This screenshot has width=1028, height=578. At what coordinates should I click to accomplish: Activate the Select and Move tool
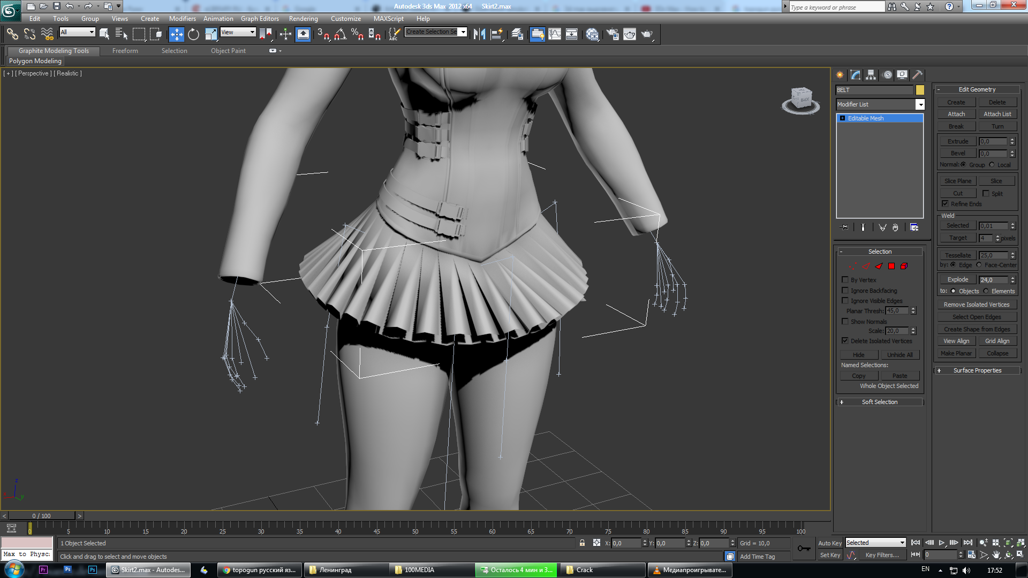[176, 34]
